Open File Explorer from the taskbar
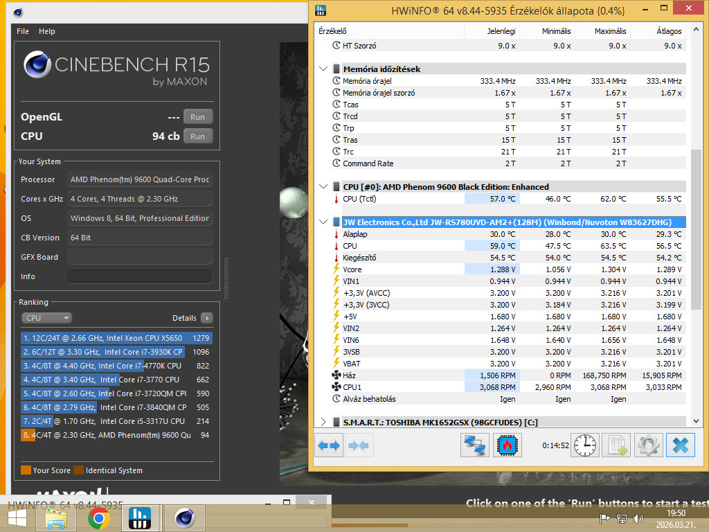The image size is (709, 532). pyautogui.click(x=57, y=519)
